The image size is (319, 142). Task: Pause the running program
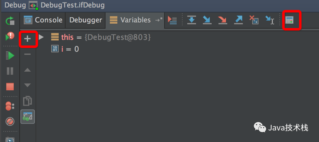click(10, 71)
